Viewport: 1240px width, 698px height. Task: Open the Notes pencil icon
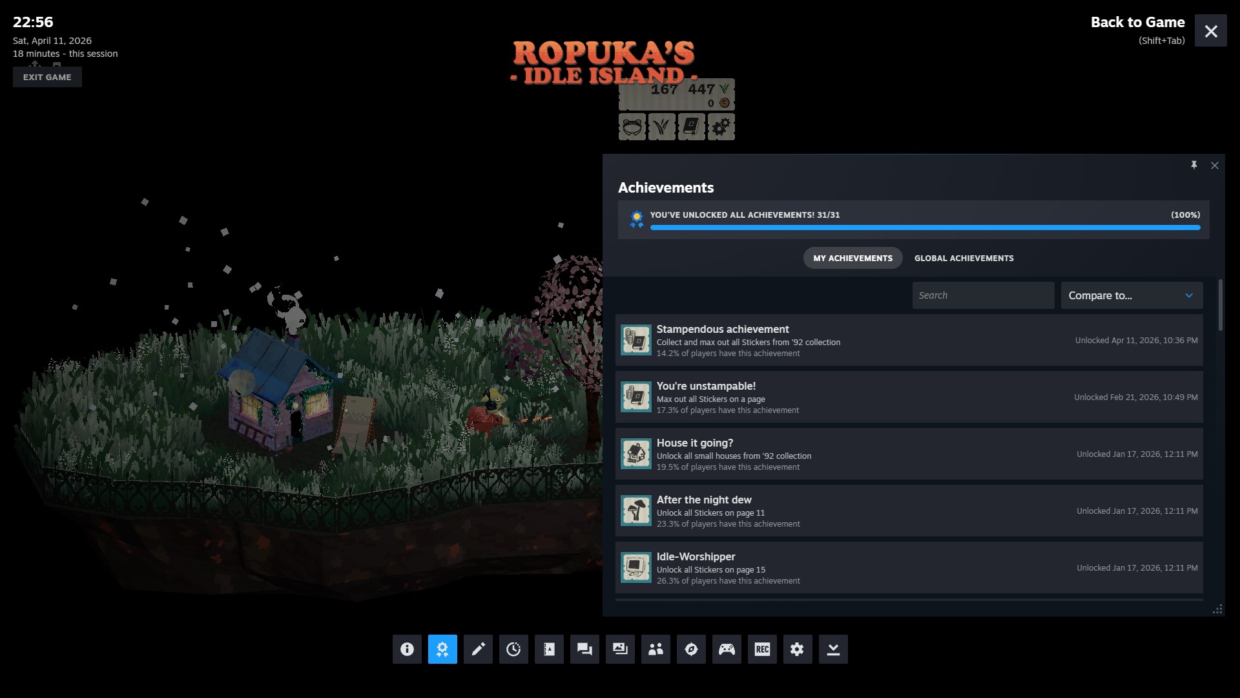pyautogui.click(x=478, y=649)
